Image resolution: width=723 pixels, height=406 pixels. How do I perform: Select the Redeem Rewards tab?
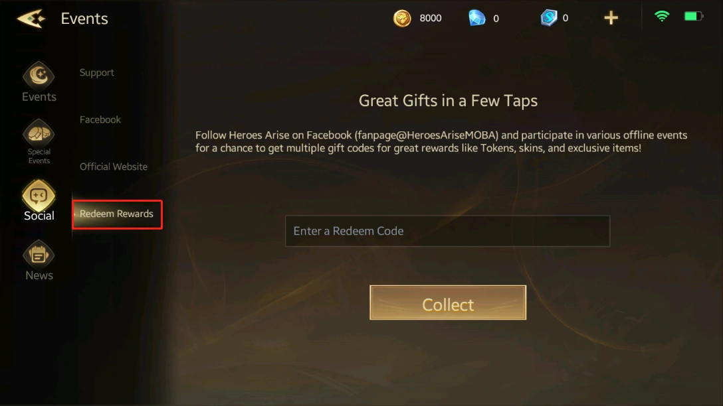(117, 214)
